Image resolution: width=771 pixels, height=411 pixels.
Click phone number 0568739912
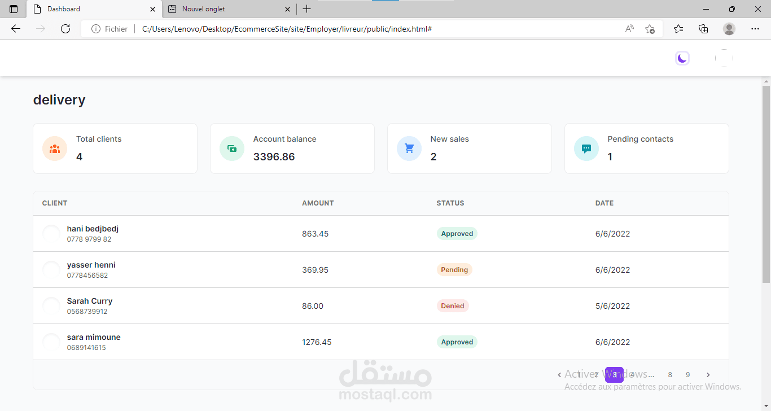point(87,312)
